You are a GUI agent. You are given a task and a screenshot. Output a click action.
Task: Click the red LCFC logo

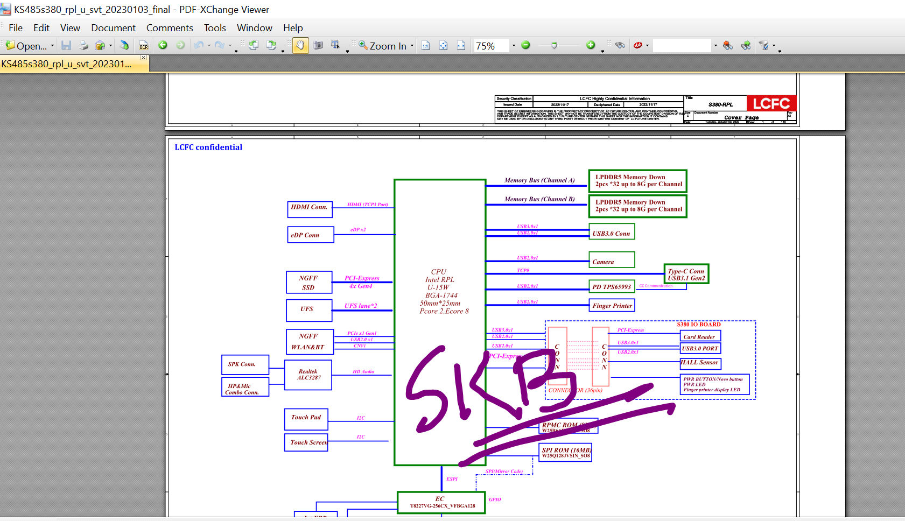(771, 103)
